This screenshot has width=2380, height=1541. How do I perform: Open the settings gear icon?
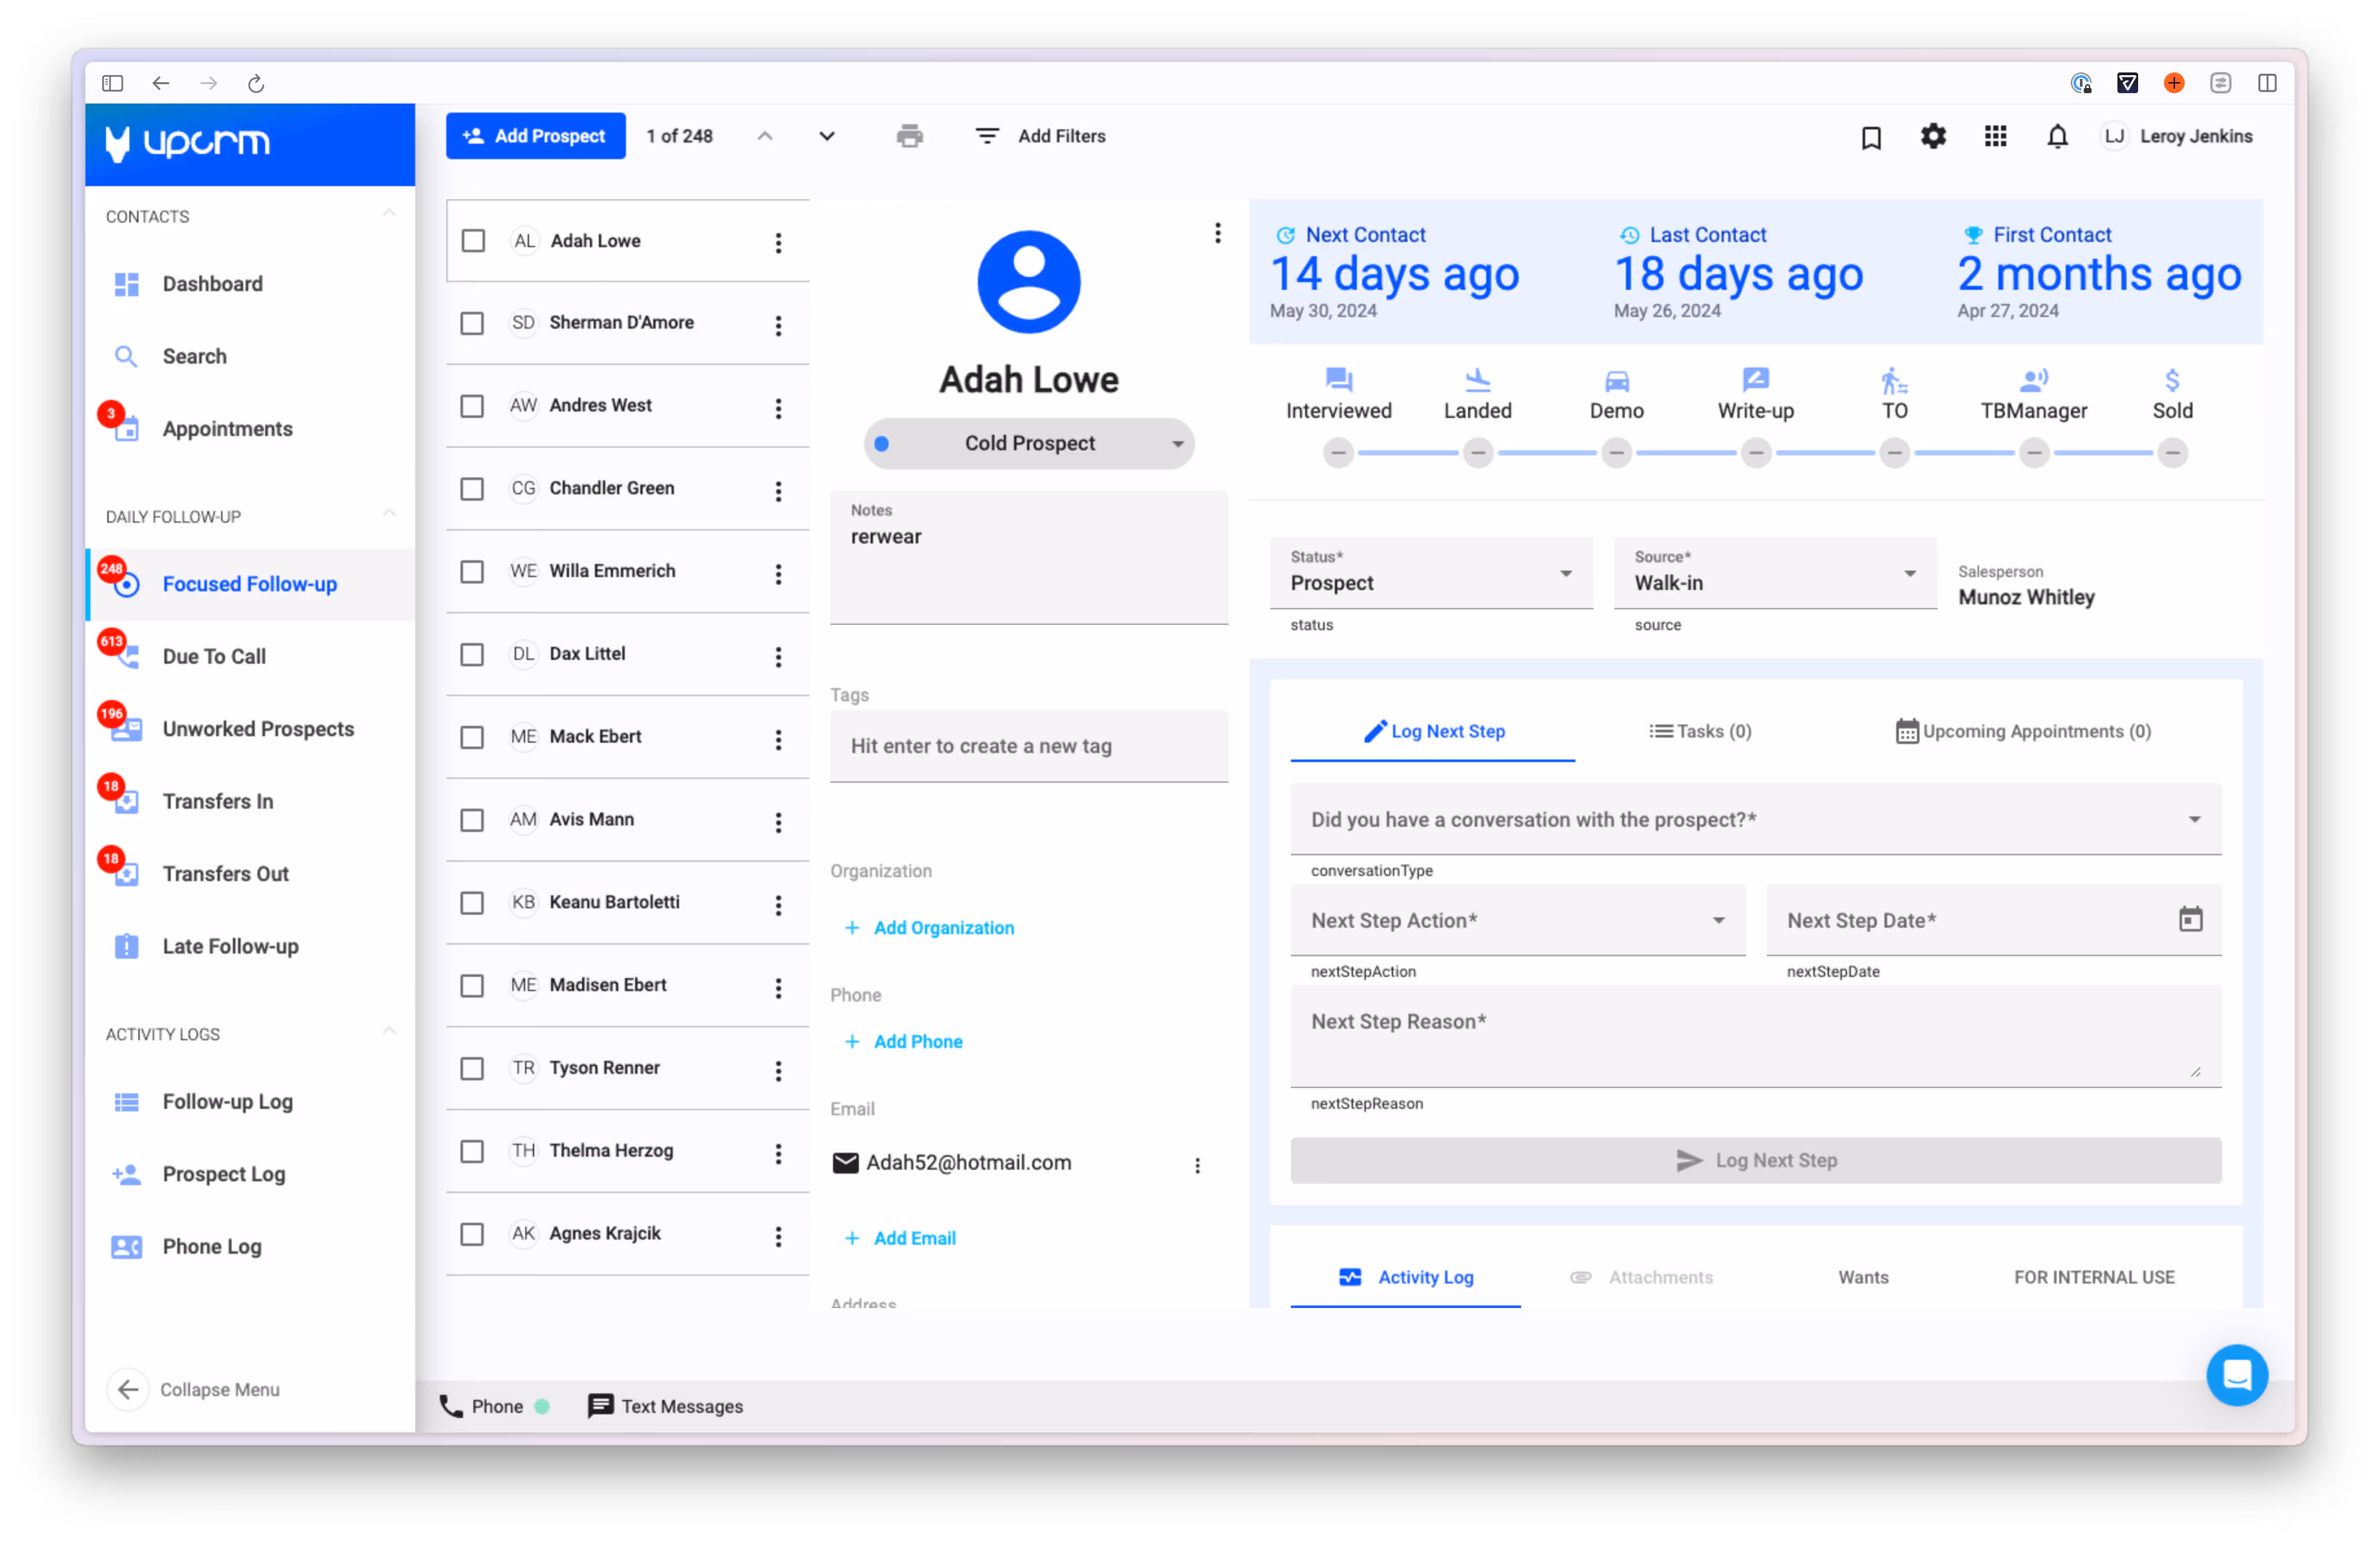[1932, 136]
